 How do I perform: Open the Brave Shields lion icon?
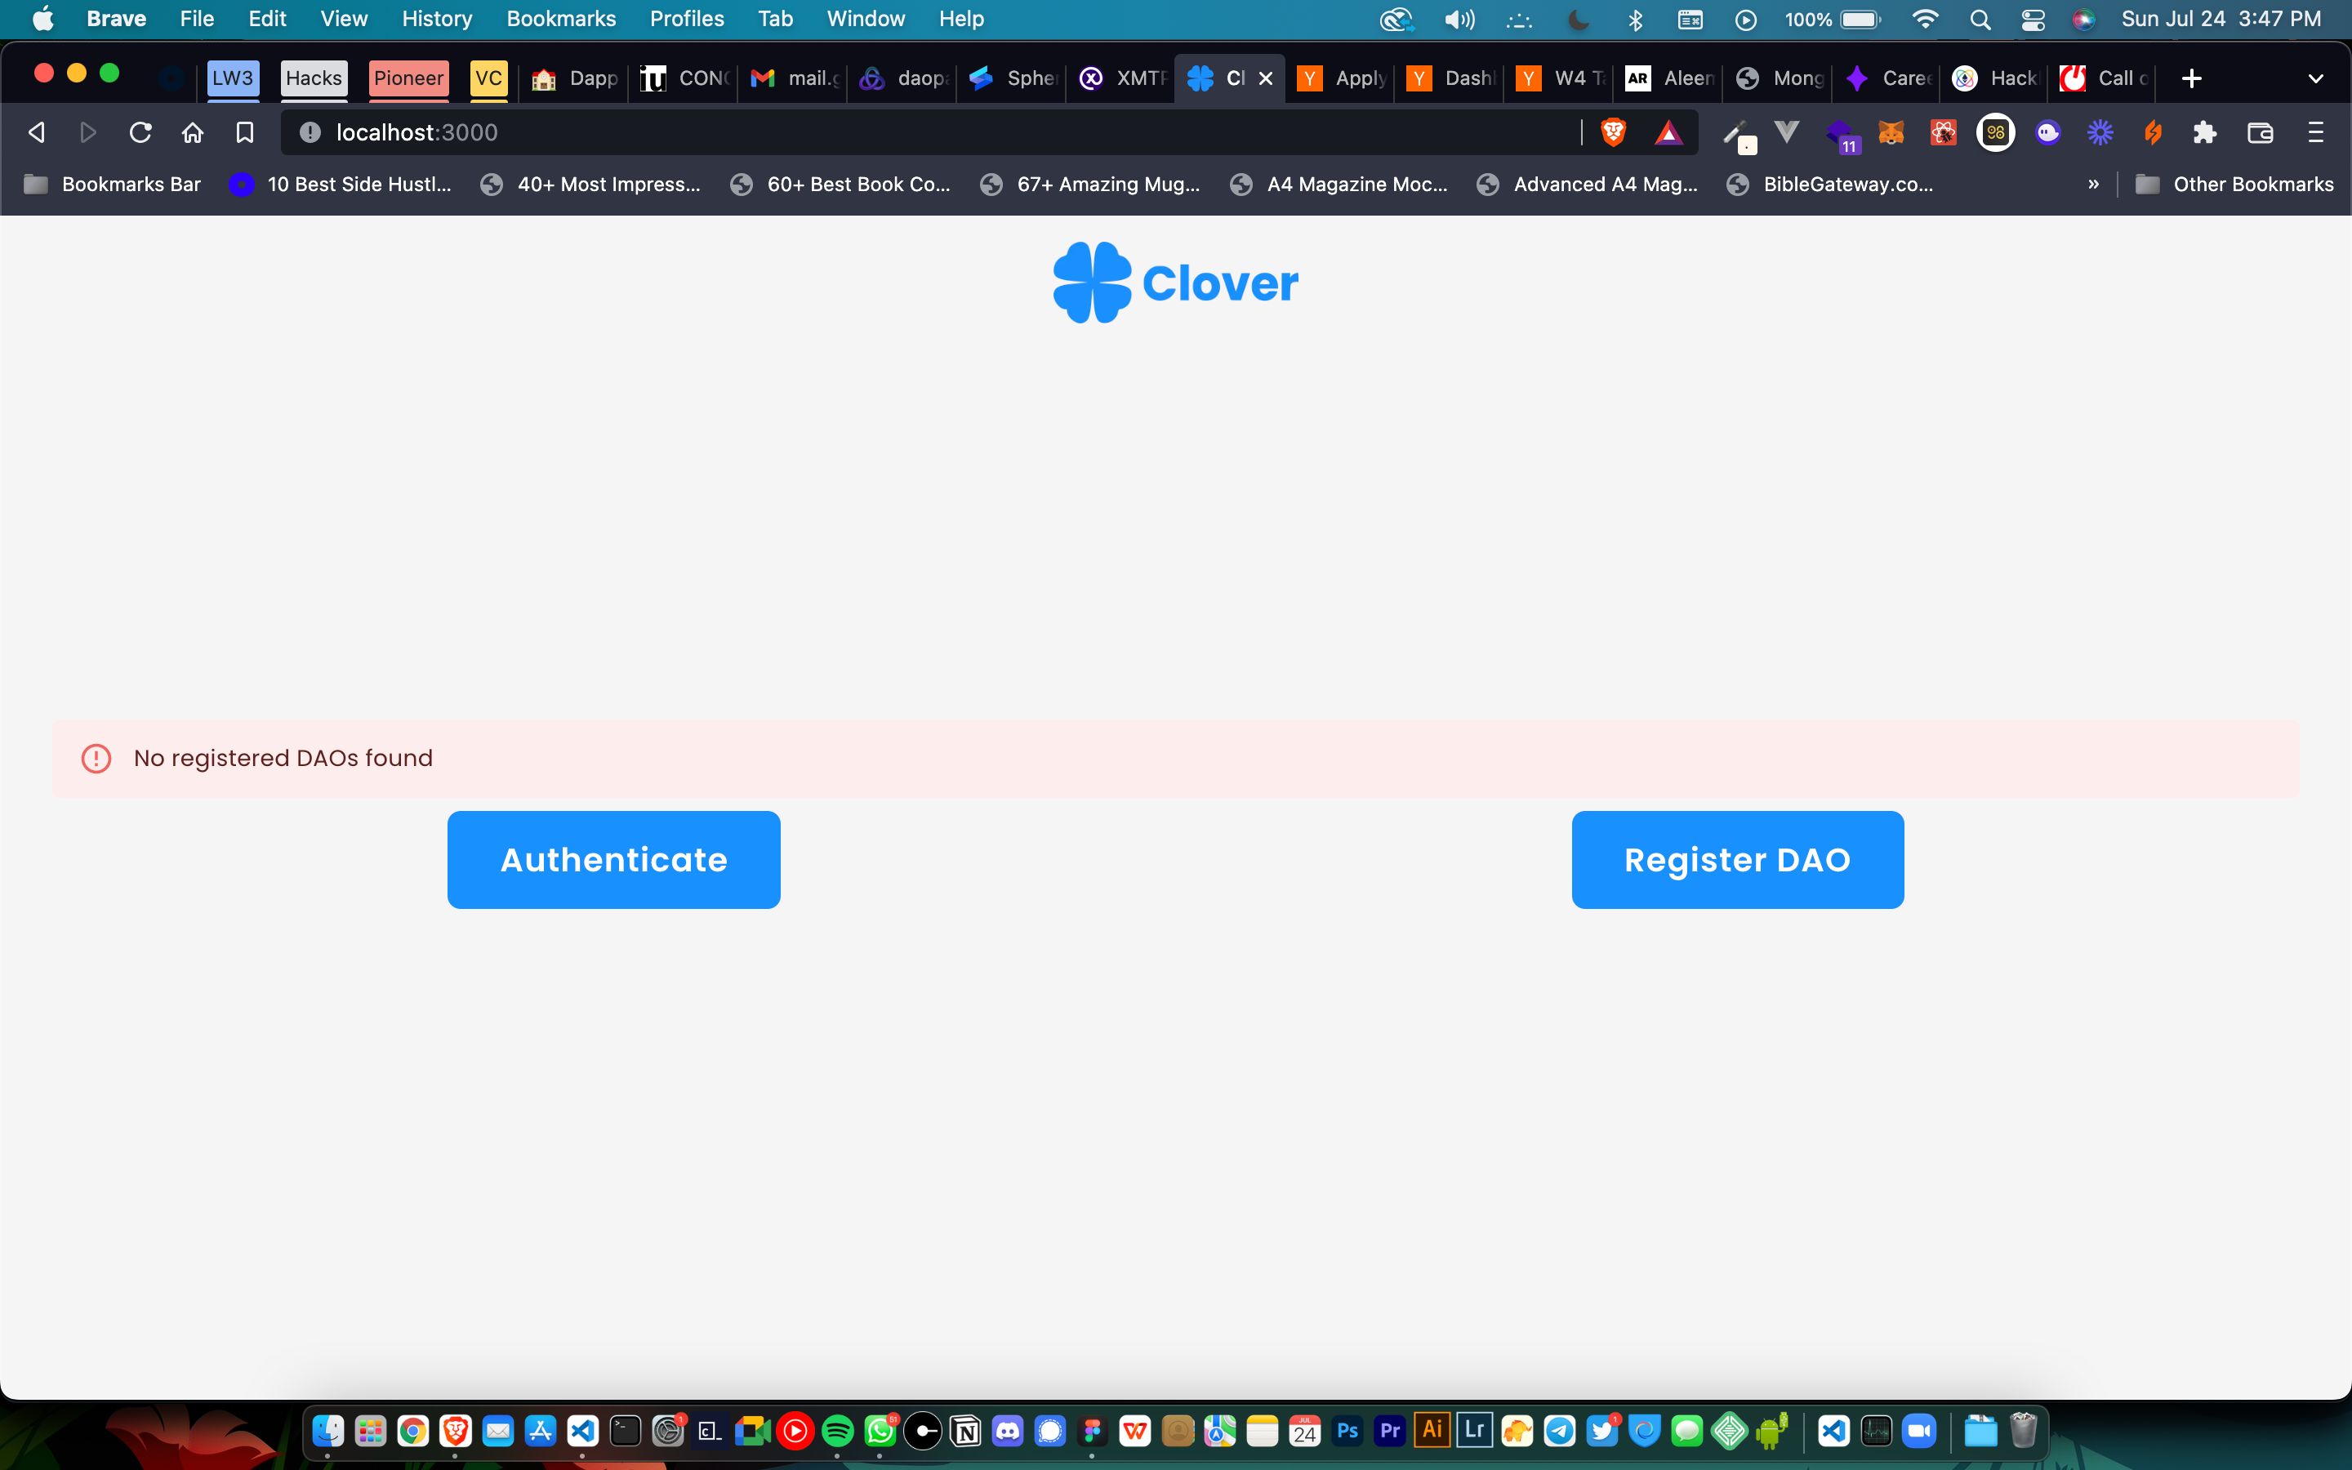(1614, 132)
